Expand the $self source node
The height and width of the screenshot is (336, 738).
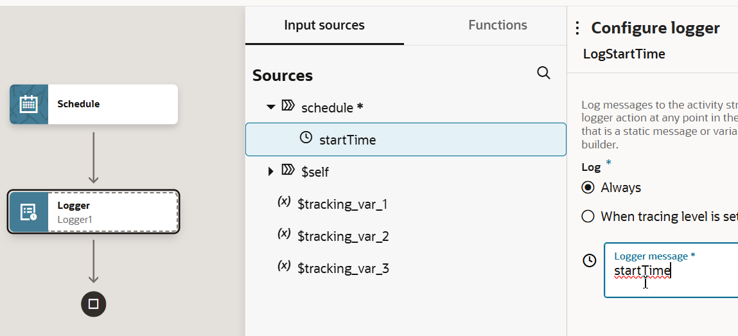271,172
